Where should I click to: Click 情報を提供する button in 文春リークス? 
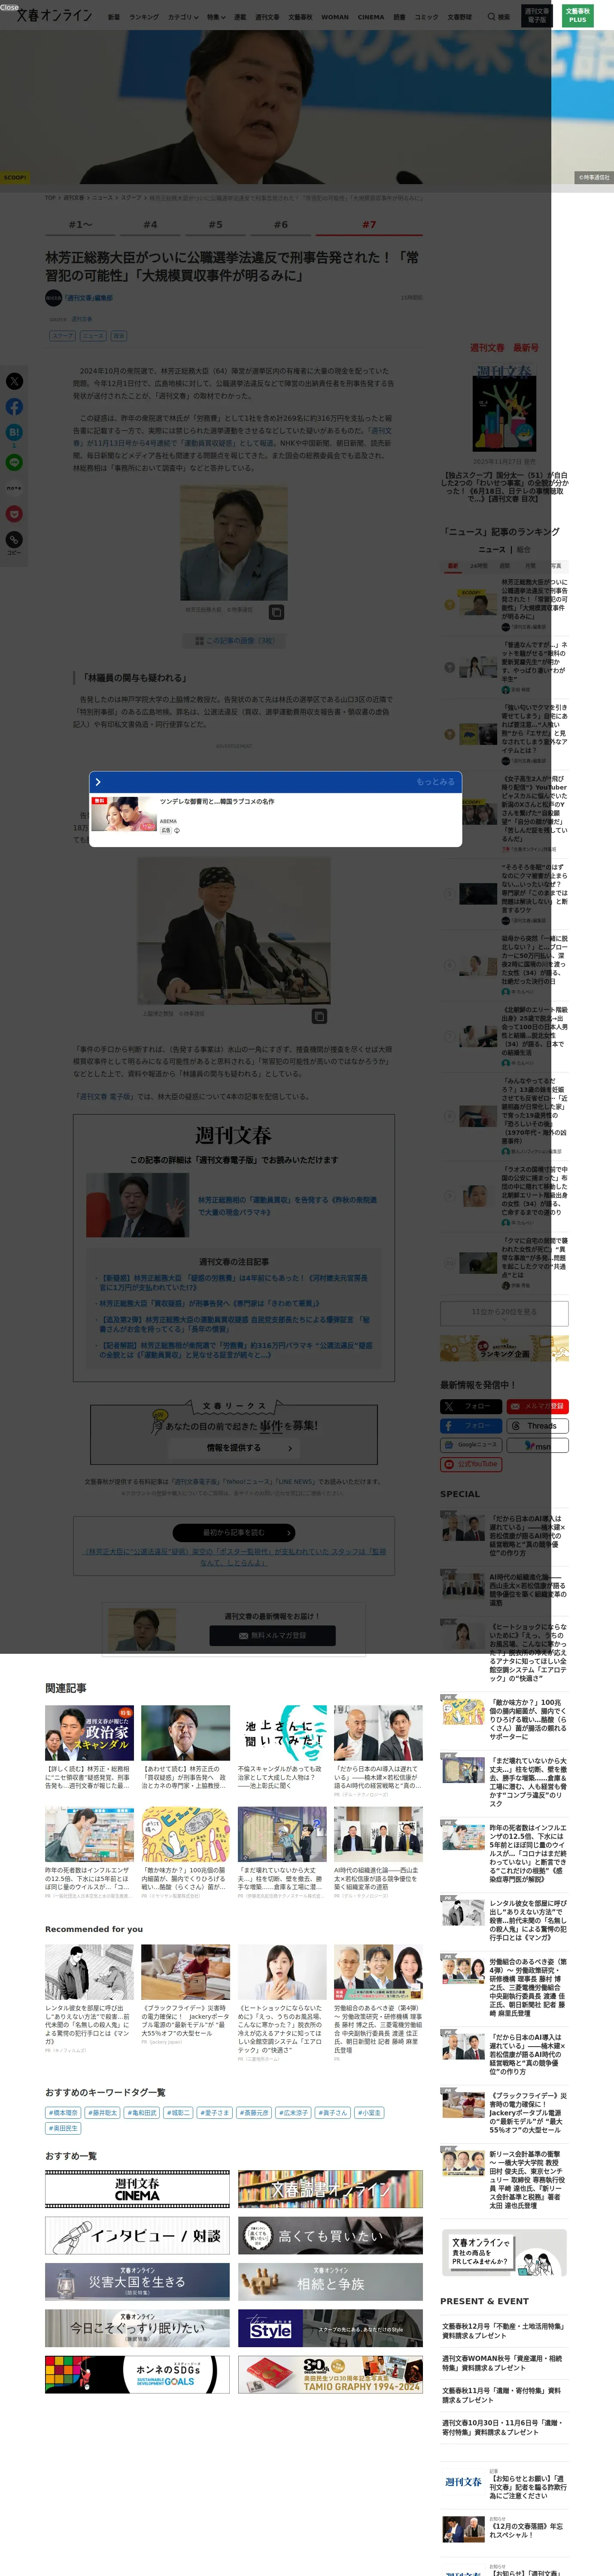pos(234,1448)
